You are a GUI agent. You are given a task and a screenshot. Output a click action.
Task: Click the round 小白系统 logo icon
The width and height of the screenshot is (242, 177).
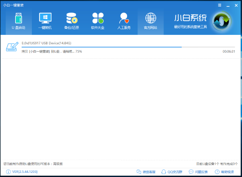click(222, 21)
